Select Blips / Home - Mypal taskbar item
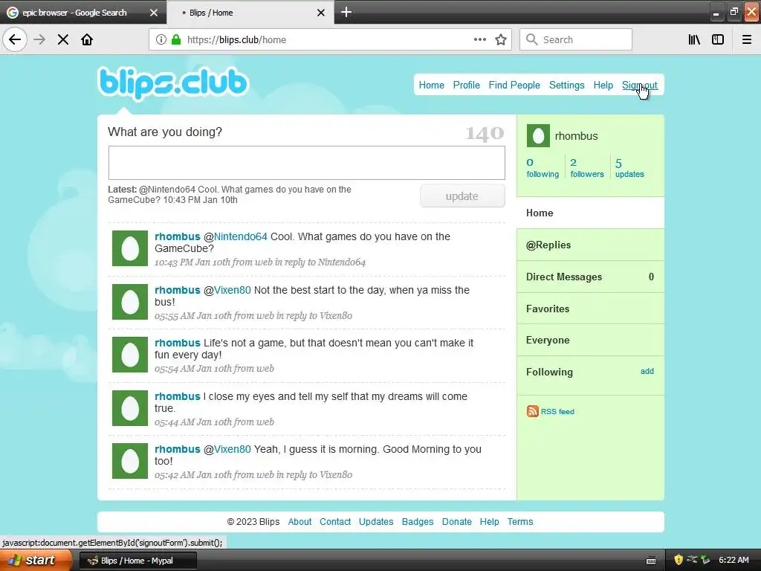This screenshot has width=761, height=571. point(137,561)
